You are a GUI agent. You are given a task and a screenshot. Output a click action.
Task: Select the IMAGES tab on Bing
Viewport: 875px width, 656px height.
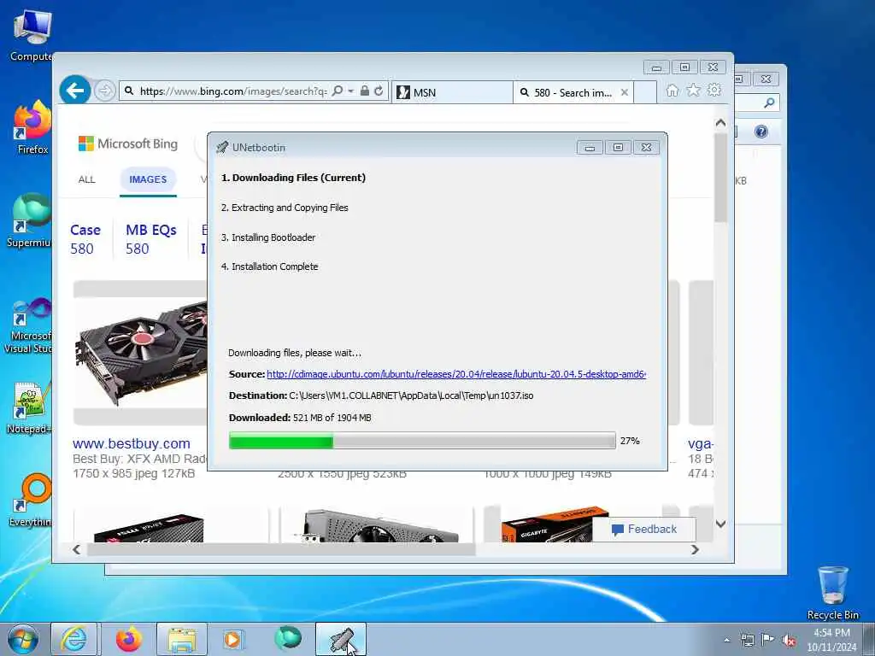pos(148,179)
